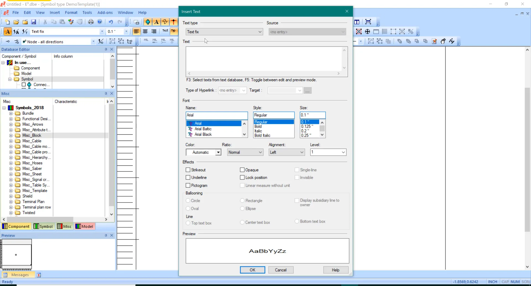Select the center text alignment icon
Image resolution: width=531 pixels, height=286 pixels.
tap(145, 31)
